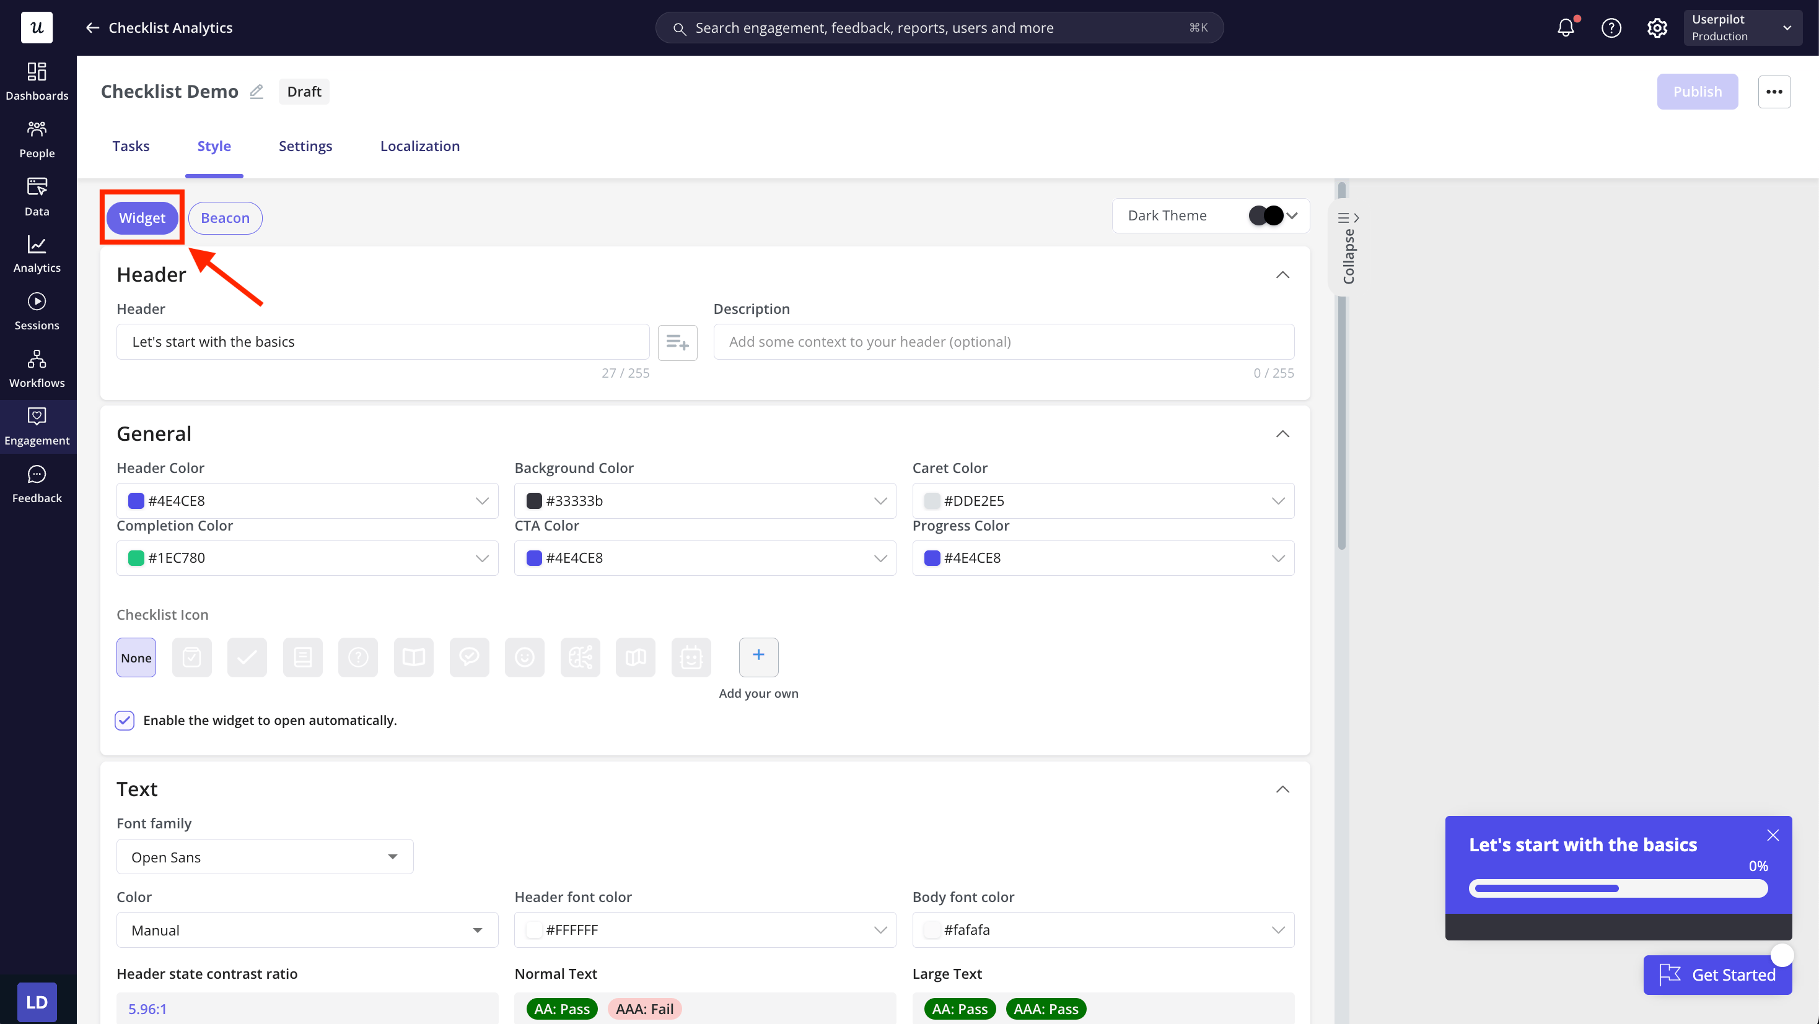Viewport: 1819px width, 1024px height.
Task: Open the settings gear icon
Action: [x=1657, y=27]
